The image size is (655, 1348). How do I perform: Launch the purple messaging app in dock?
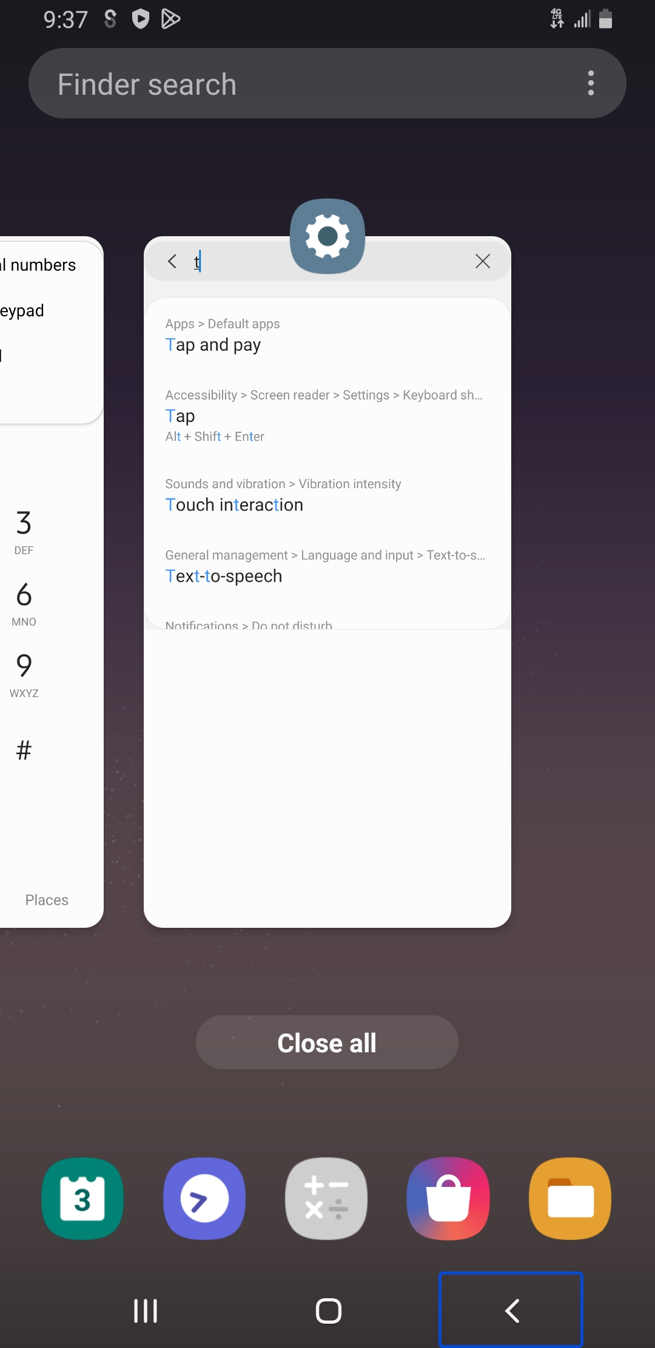click(x=204, y=1199)
